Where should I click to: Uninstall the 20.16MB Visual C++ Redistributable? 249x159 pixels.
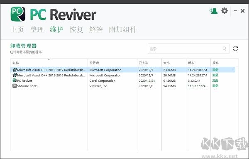tap(215, 75)
